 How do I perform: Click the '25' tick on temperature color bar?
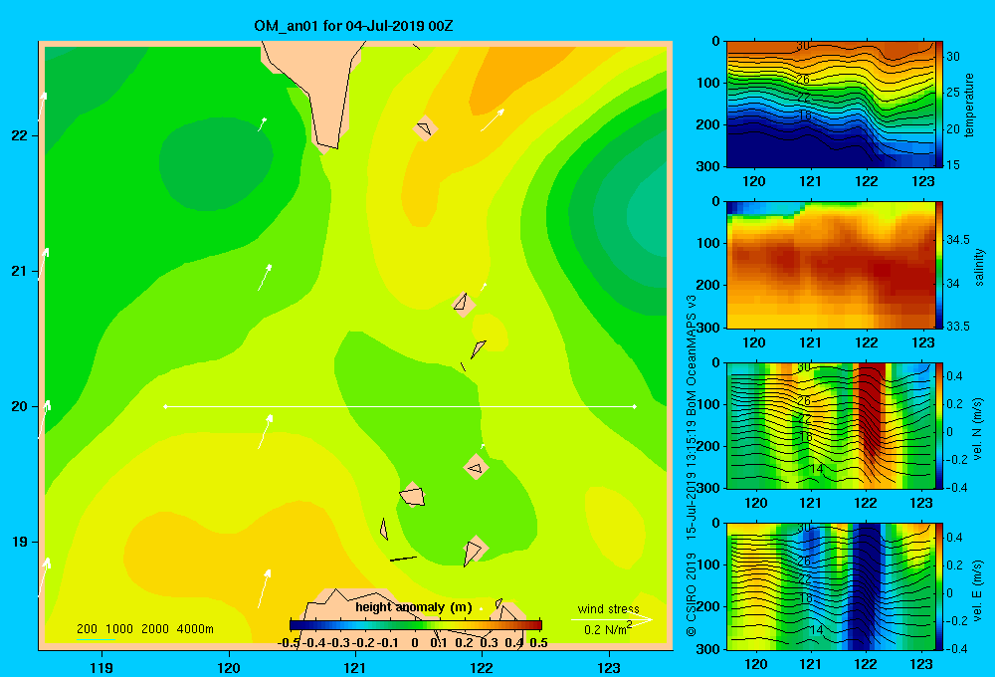click(953, 92)
